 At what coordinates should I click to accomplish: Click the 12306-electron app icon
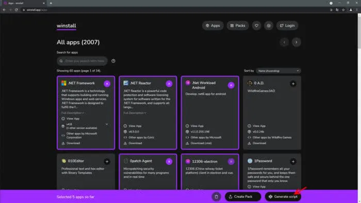pyautogui.click(x=188, y=161)
